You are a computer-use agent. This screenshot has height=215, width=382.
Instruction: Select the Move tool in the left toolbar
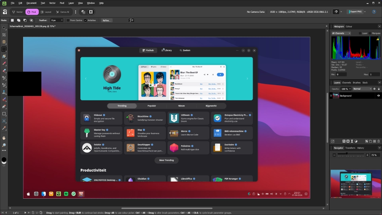[4, 27]
